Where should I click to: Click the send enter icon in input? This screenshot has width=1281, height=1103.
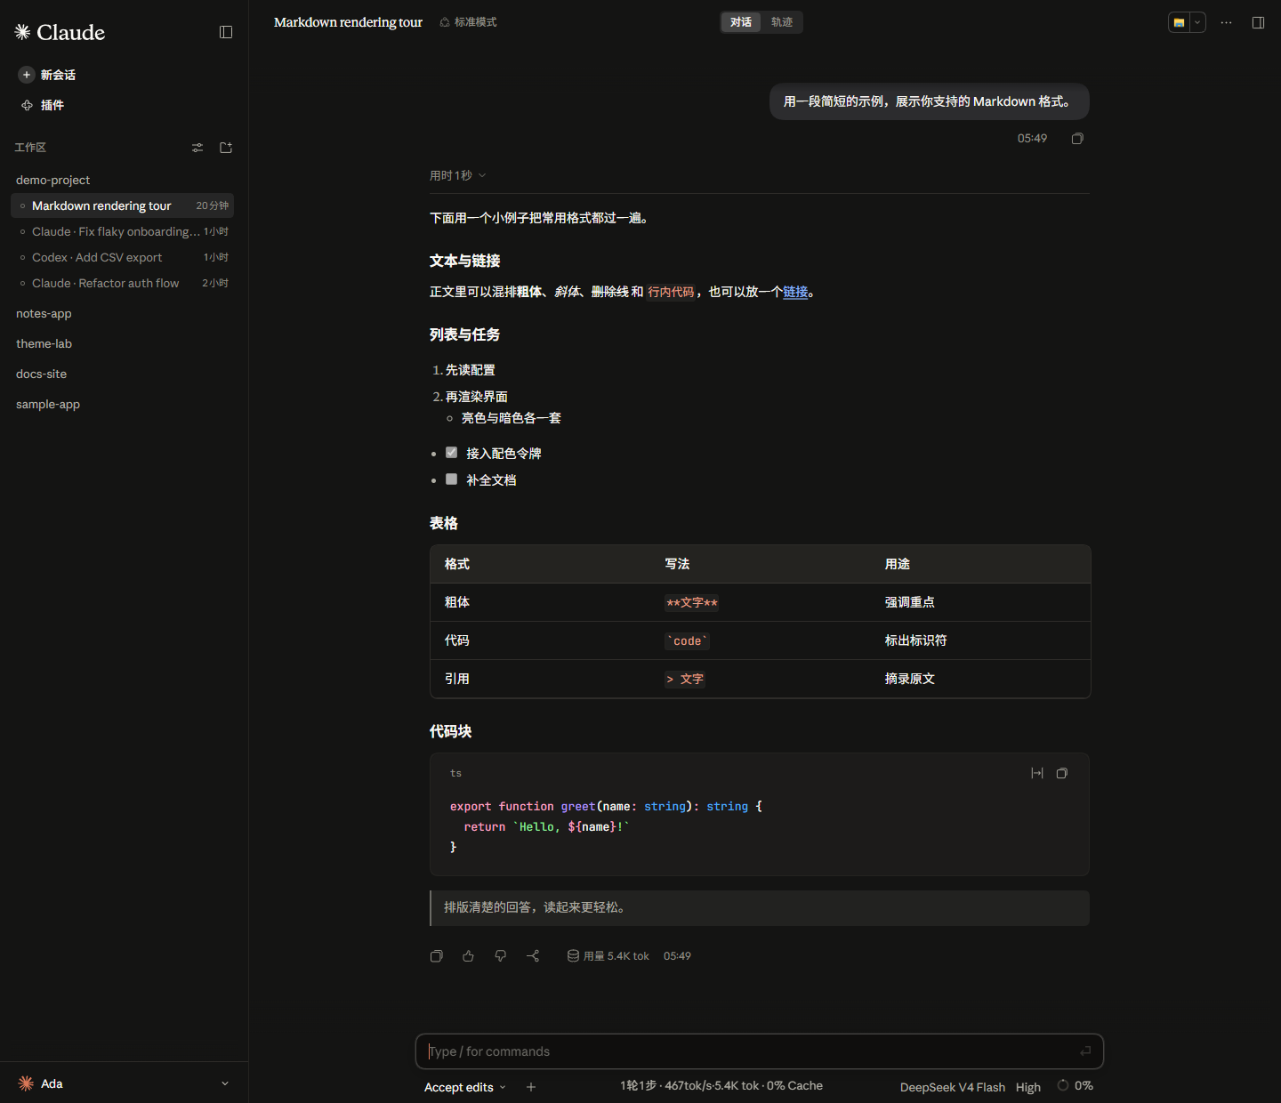pos(1085,1051)
